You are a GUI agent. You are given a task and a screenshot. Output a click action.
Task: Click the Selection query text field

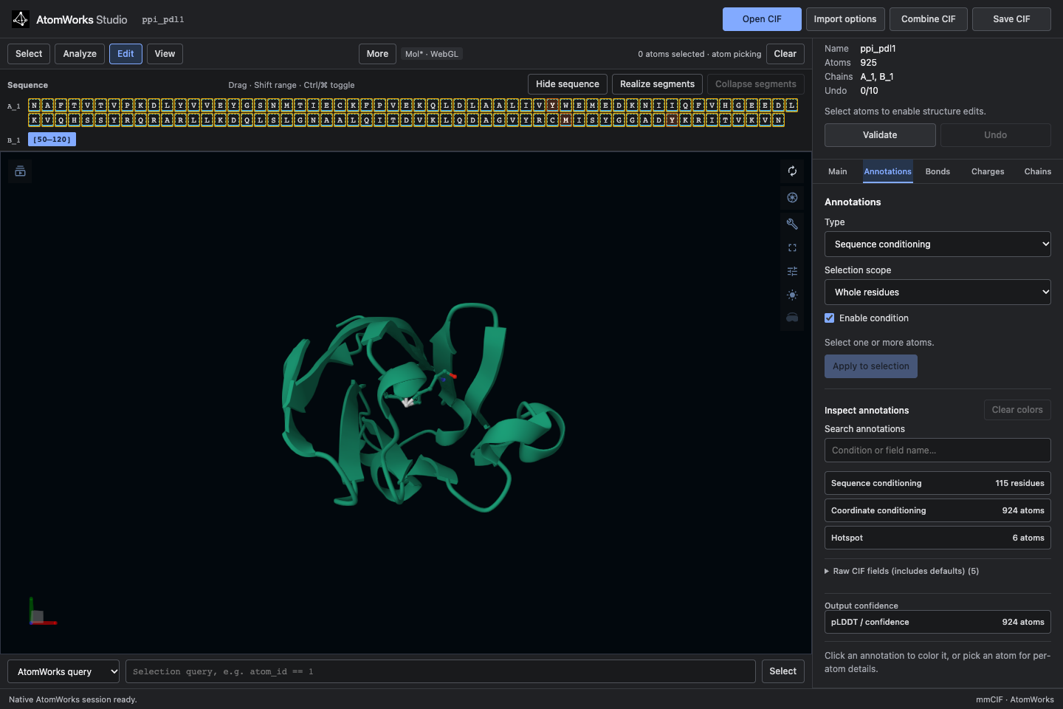click(x=441, y=671)
